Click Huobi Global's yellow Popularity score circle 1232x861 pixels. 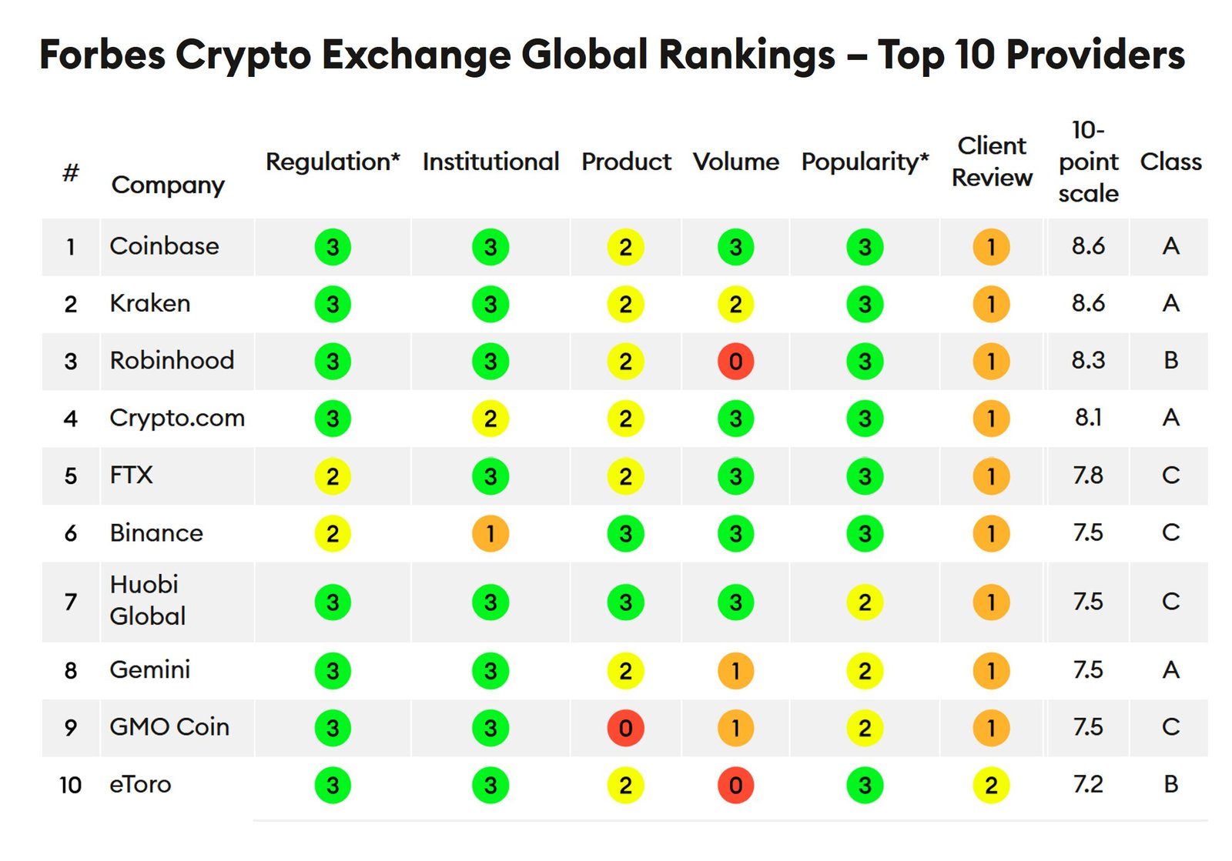click(x=865, y=602)
